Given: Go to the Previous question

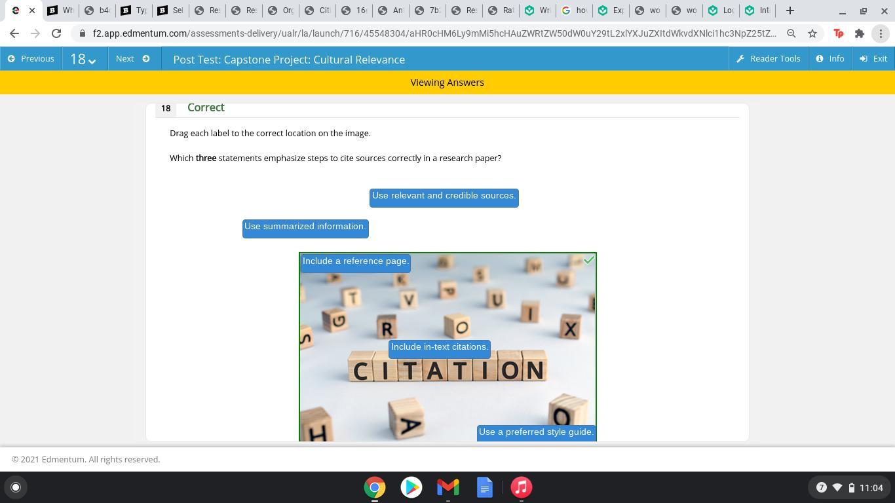Looking at the screenshot, I should click(x=31, y=59).
